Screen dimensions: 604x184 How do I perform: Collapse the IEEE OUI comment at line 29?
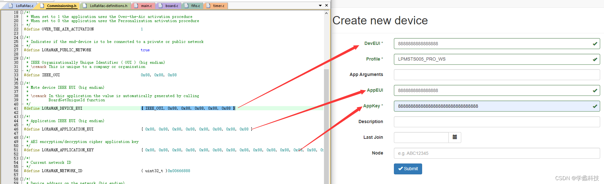(22, 58)
